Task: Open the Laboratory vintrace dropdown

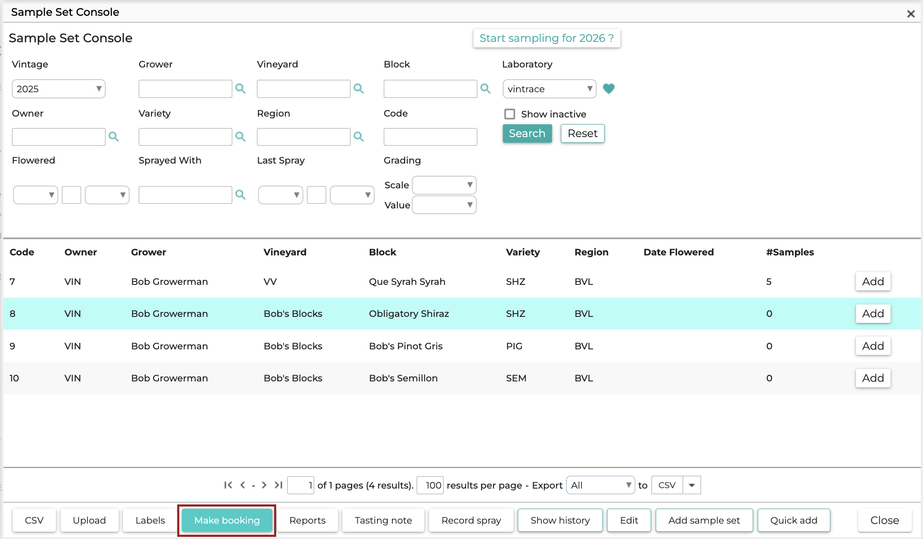Action: [549, 89]
